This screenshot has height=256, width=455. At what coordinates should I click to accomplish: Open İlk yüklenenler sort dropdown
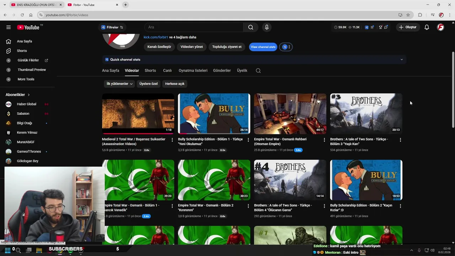point(119,84)
